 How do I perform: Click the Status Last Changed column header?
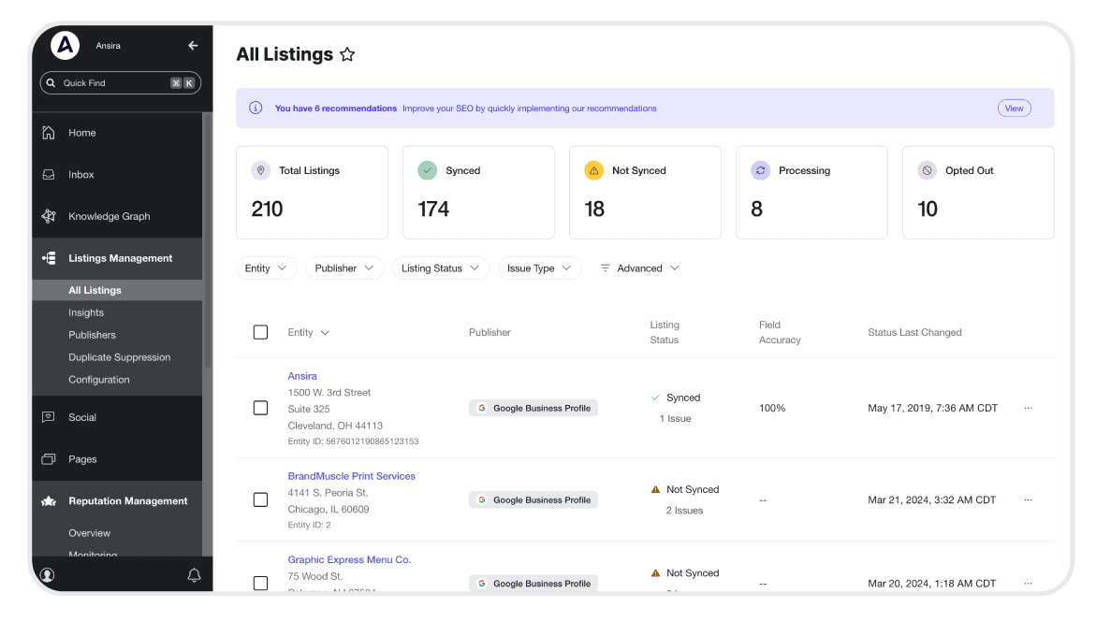click(914, 333)
